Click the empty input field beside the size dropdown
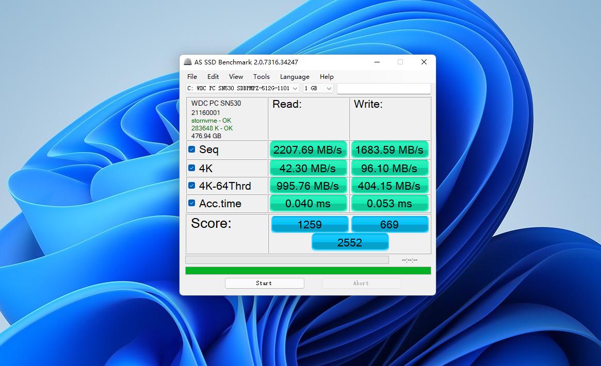This screenshot has width=601, height=366. point(384,88)
